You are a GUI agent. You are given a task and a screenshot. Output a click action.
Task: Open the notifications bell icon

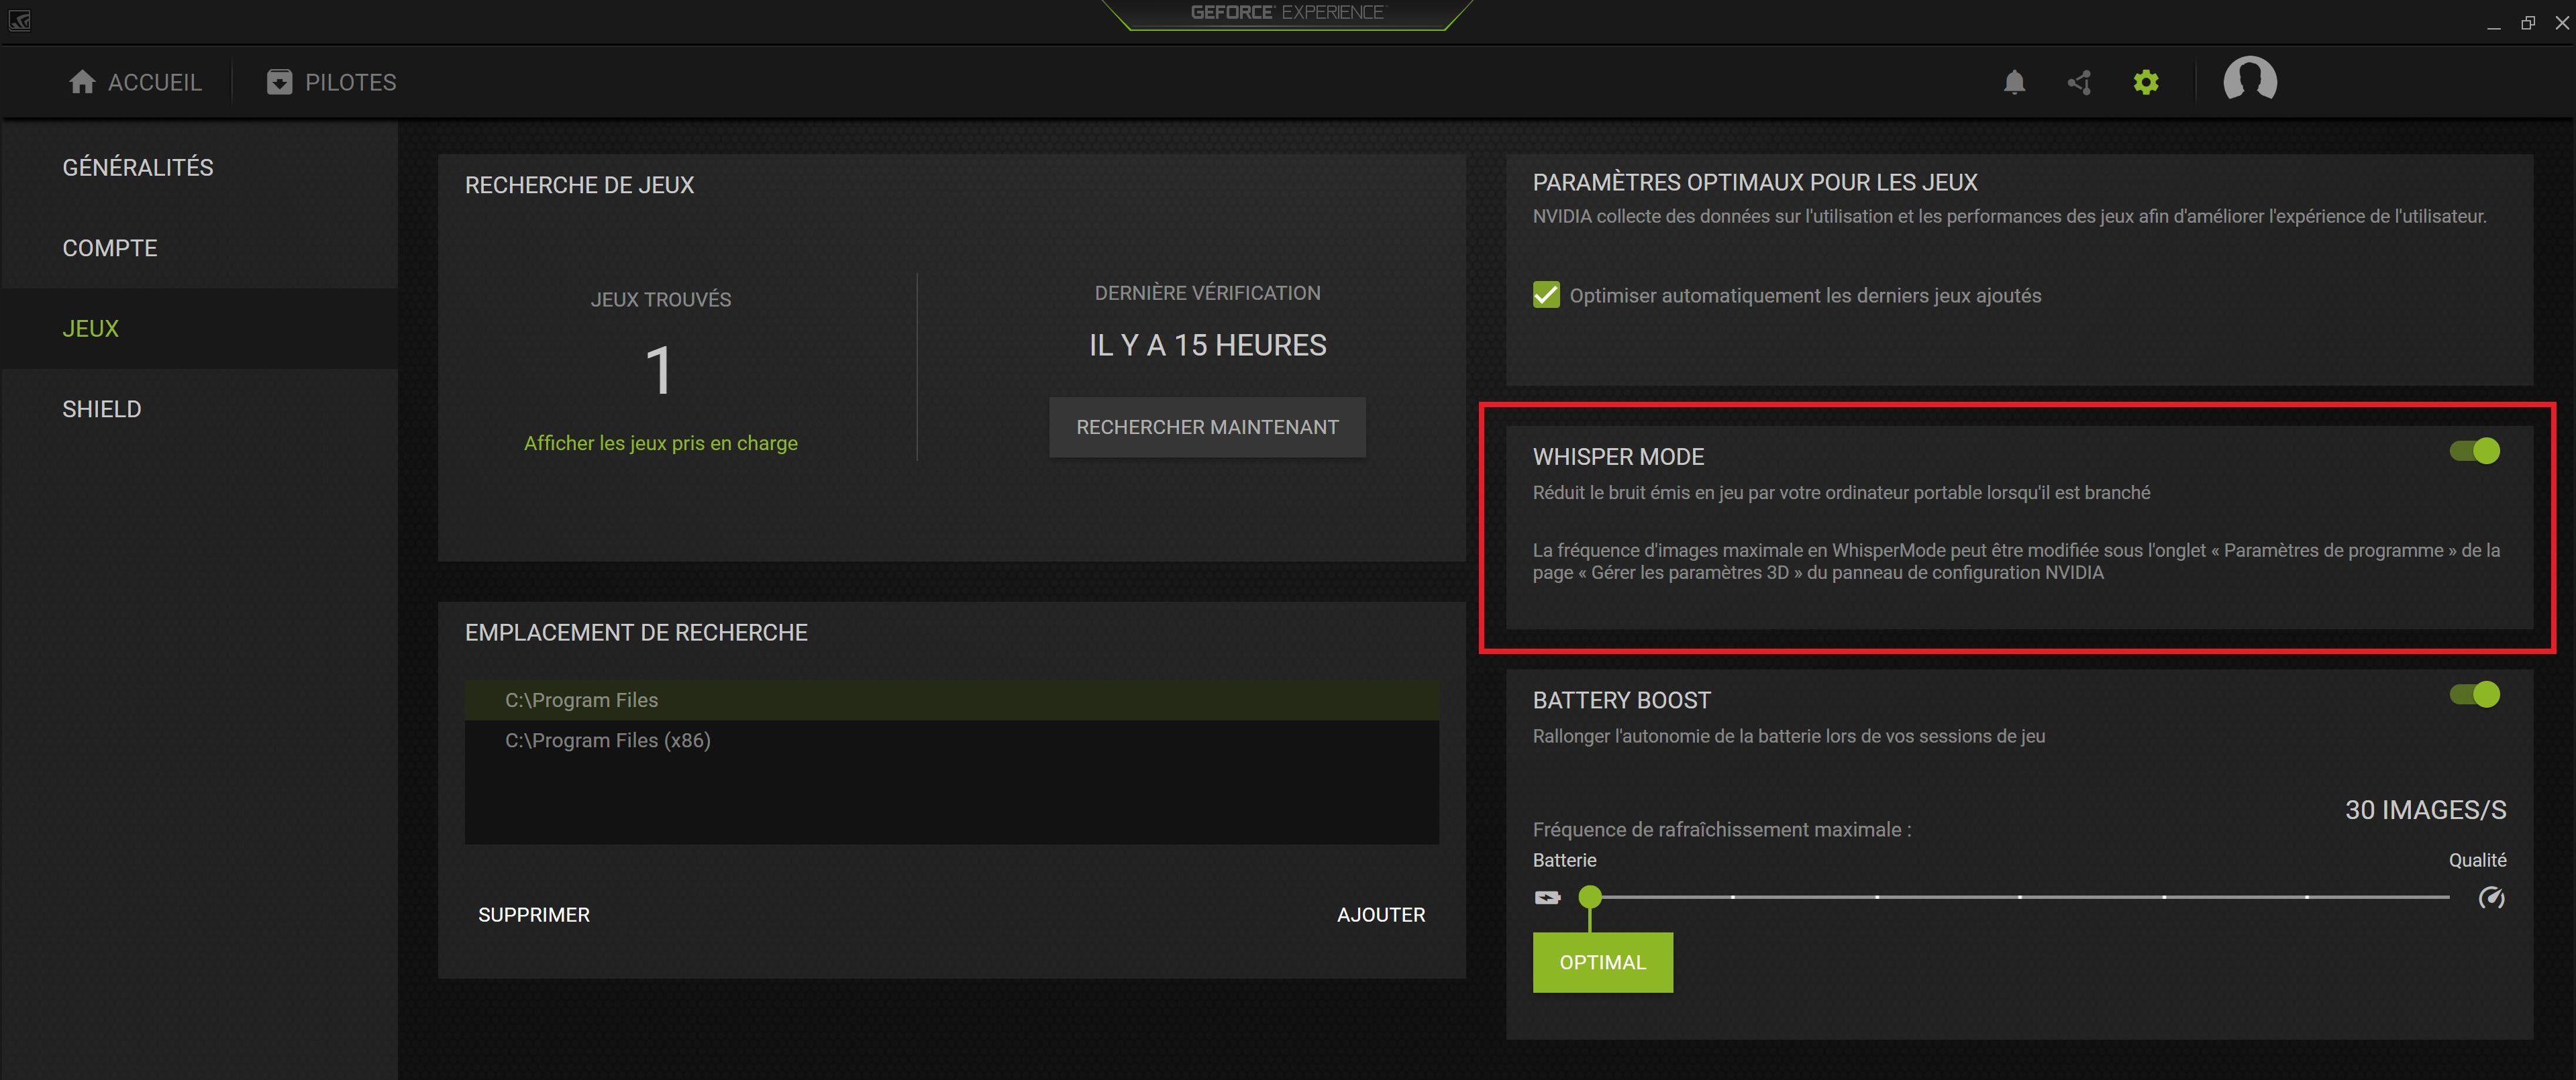(2014, 82)
